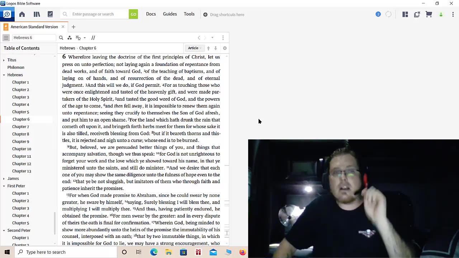Open the checklist planner icon
Viewport: 459px width, 258px height.
pyautogui.click(x=50, y=14)
